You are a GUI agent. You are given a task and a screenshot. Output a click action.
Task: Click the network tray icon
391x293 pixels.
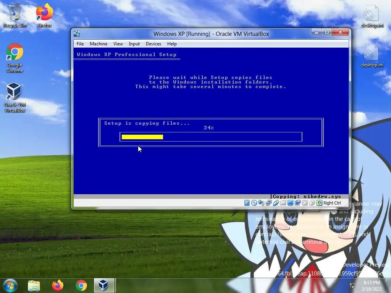(352, 285)
